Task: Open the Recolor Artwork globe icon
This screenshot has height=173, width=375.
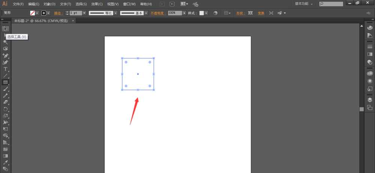Action: coord(216,13)
